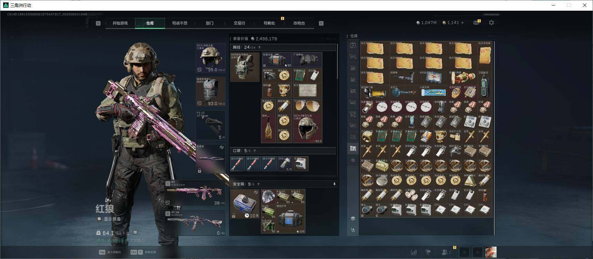Select the melee knife slot
Image resolution: width=593 pixels, height=259 pixels.
[x=210, y=159]
